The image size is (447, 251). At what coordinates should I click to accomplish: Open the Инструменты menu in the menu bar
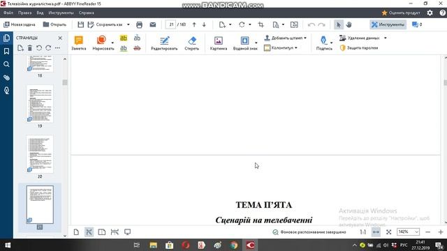pos(61,13)
